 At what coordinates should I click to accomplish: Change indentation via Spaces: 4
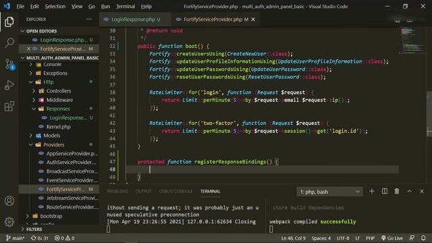(x=321, y=238)
